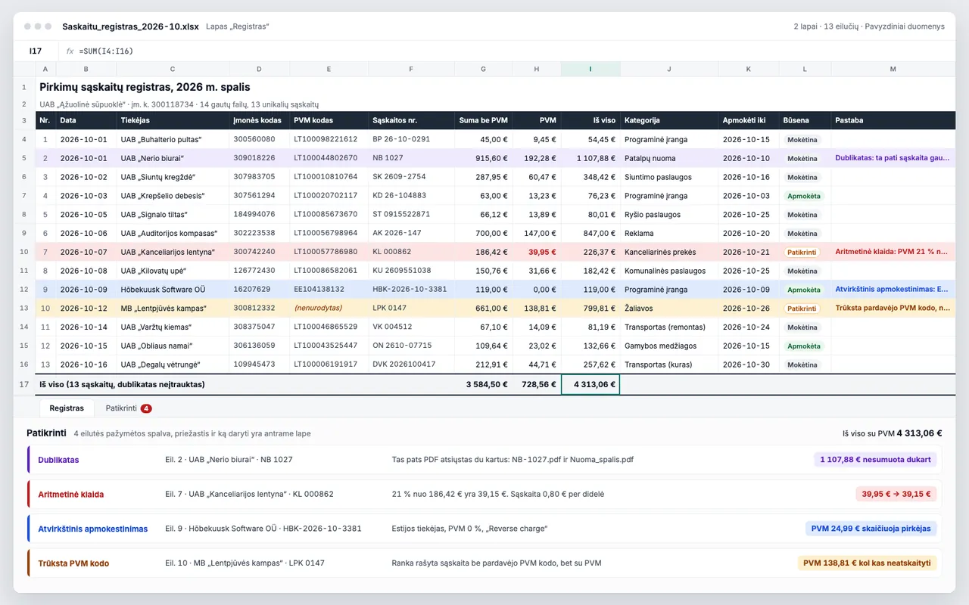Click the Mokėtina status for Buhalterio pultas

(802, 140)
